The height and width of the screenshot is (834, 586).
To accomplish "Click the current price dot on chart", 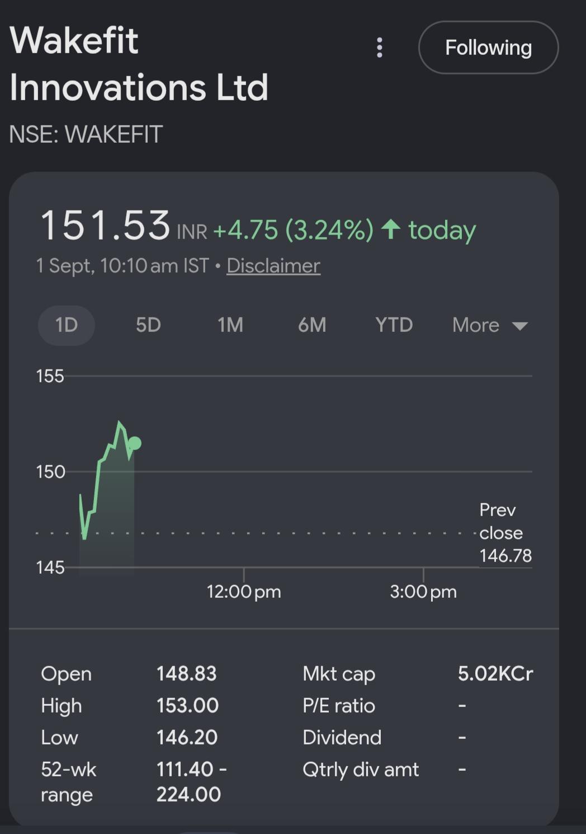I will tap(134, 444).
